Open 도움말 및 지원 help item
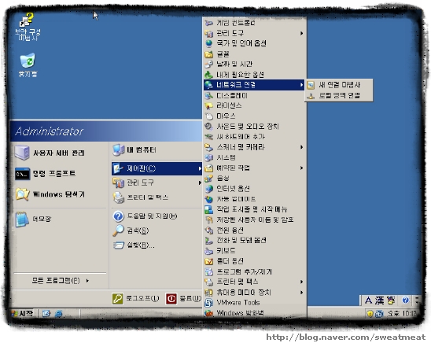Viewport: 431px width, 354px height. [x=145, y=216]
